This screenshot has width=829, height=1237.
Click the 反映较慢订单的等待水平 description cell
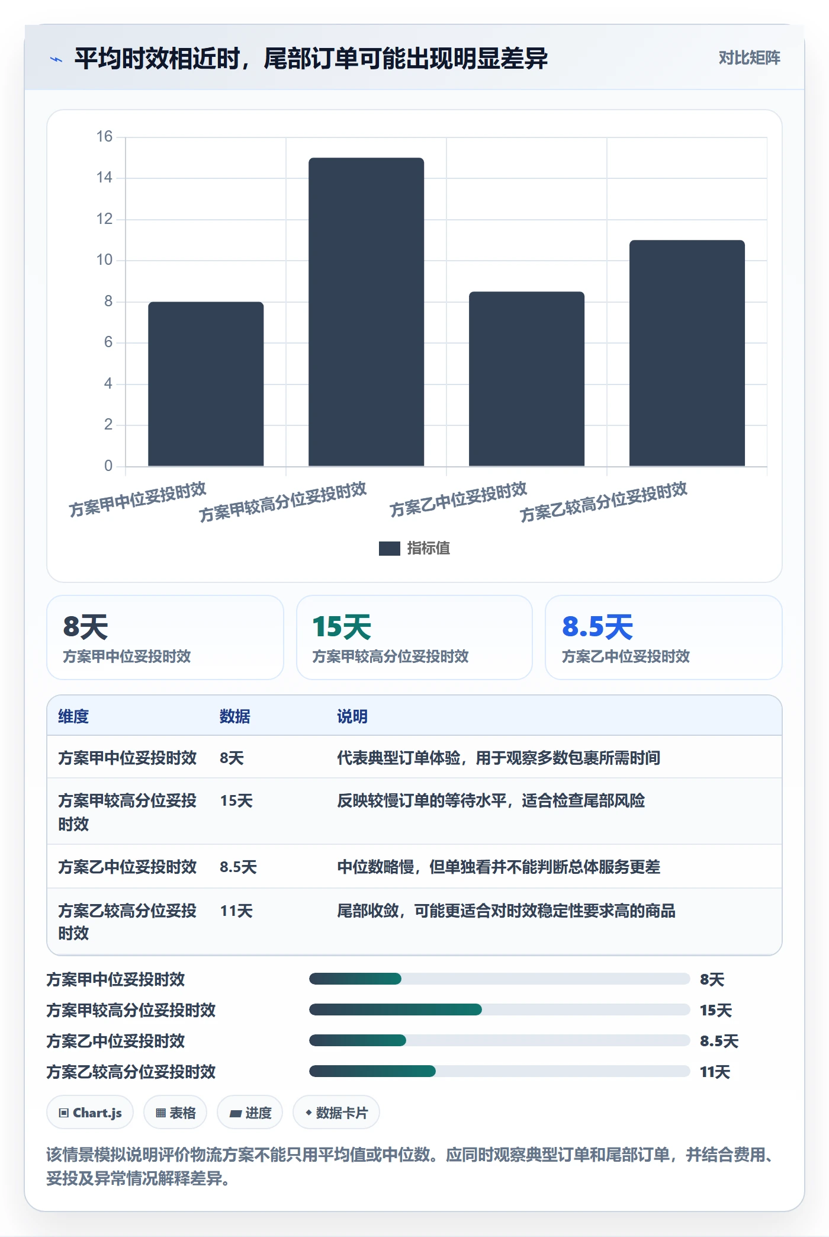point(491,801)
